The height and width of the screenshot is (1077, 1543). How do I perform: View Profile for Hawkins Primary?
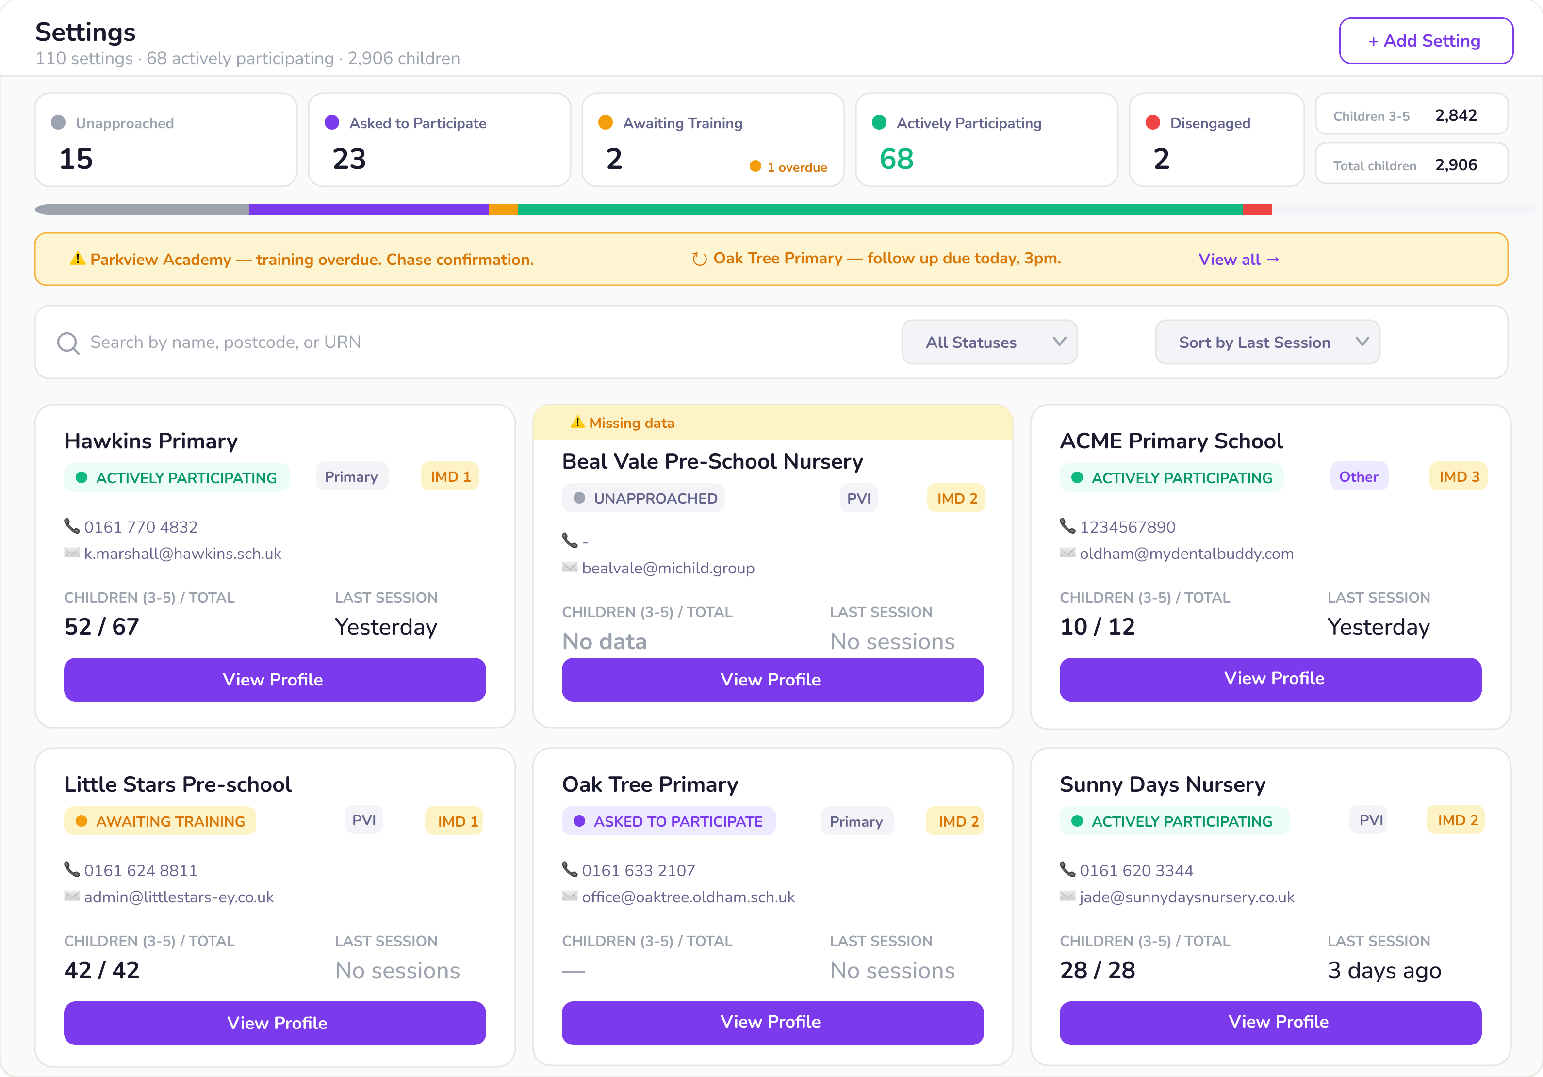tap(275, 679)
